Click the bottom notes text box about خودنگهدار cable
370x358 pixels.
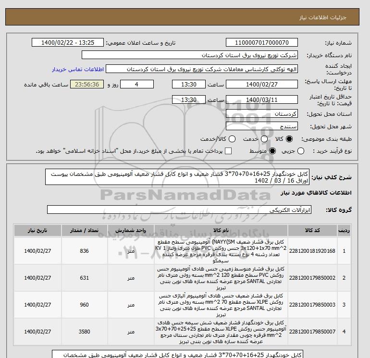(177, 354)
